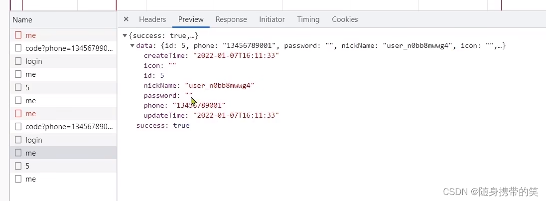Select the last me request
This screenshot has height=201, width=546.
31,179
